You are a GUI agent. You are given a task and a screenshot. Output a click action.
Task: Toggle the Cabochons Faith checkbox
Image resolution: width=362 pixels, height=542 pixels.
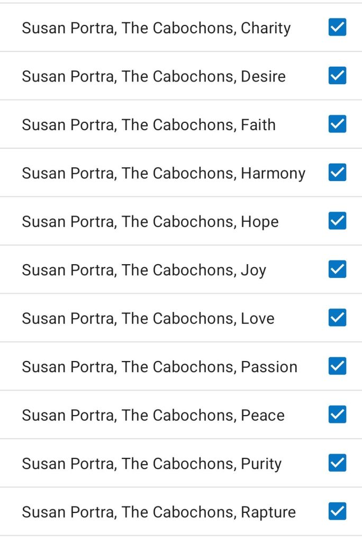pos(337,124)
